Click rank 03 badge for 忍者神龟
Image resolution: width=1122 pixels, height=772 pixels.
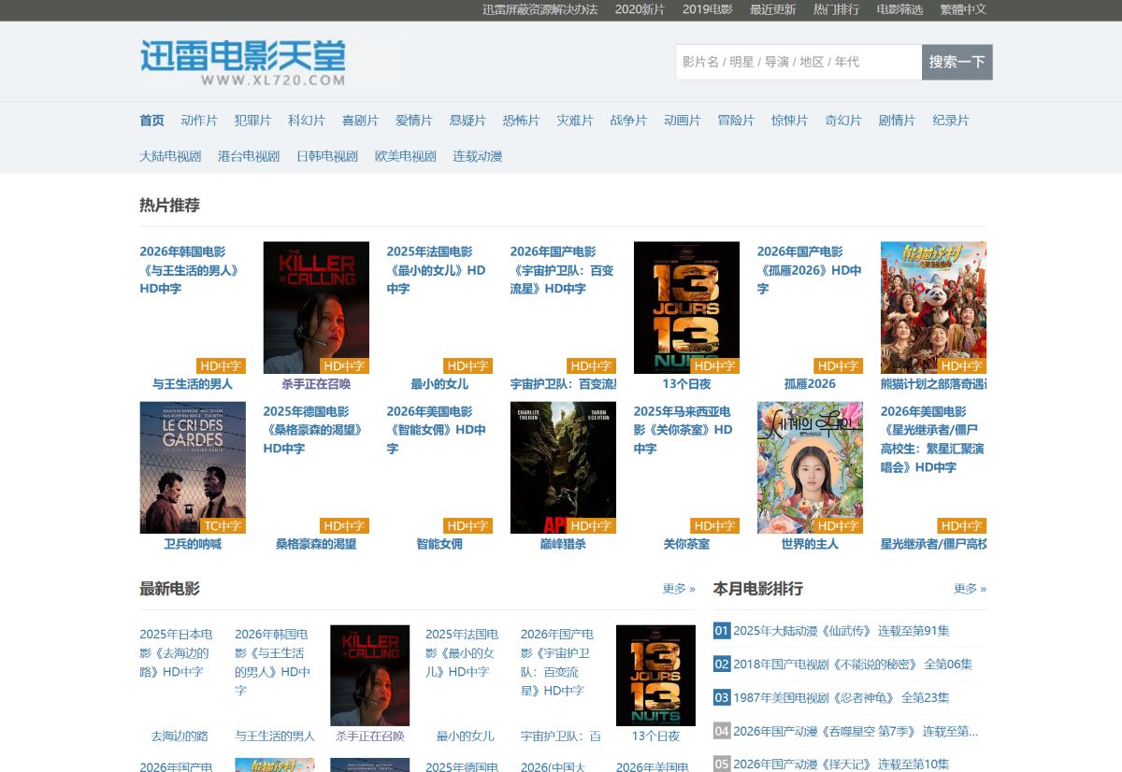721,697
